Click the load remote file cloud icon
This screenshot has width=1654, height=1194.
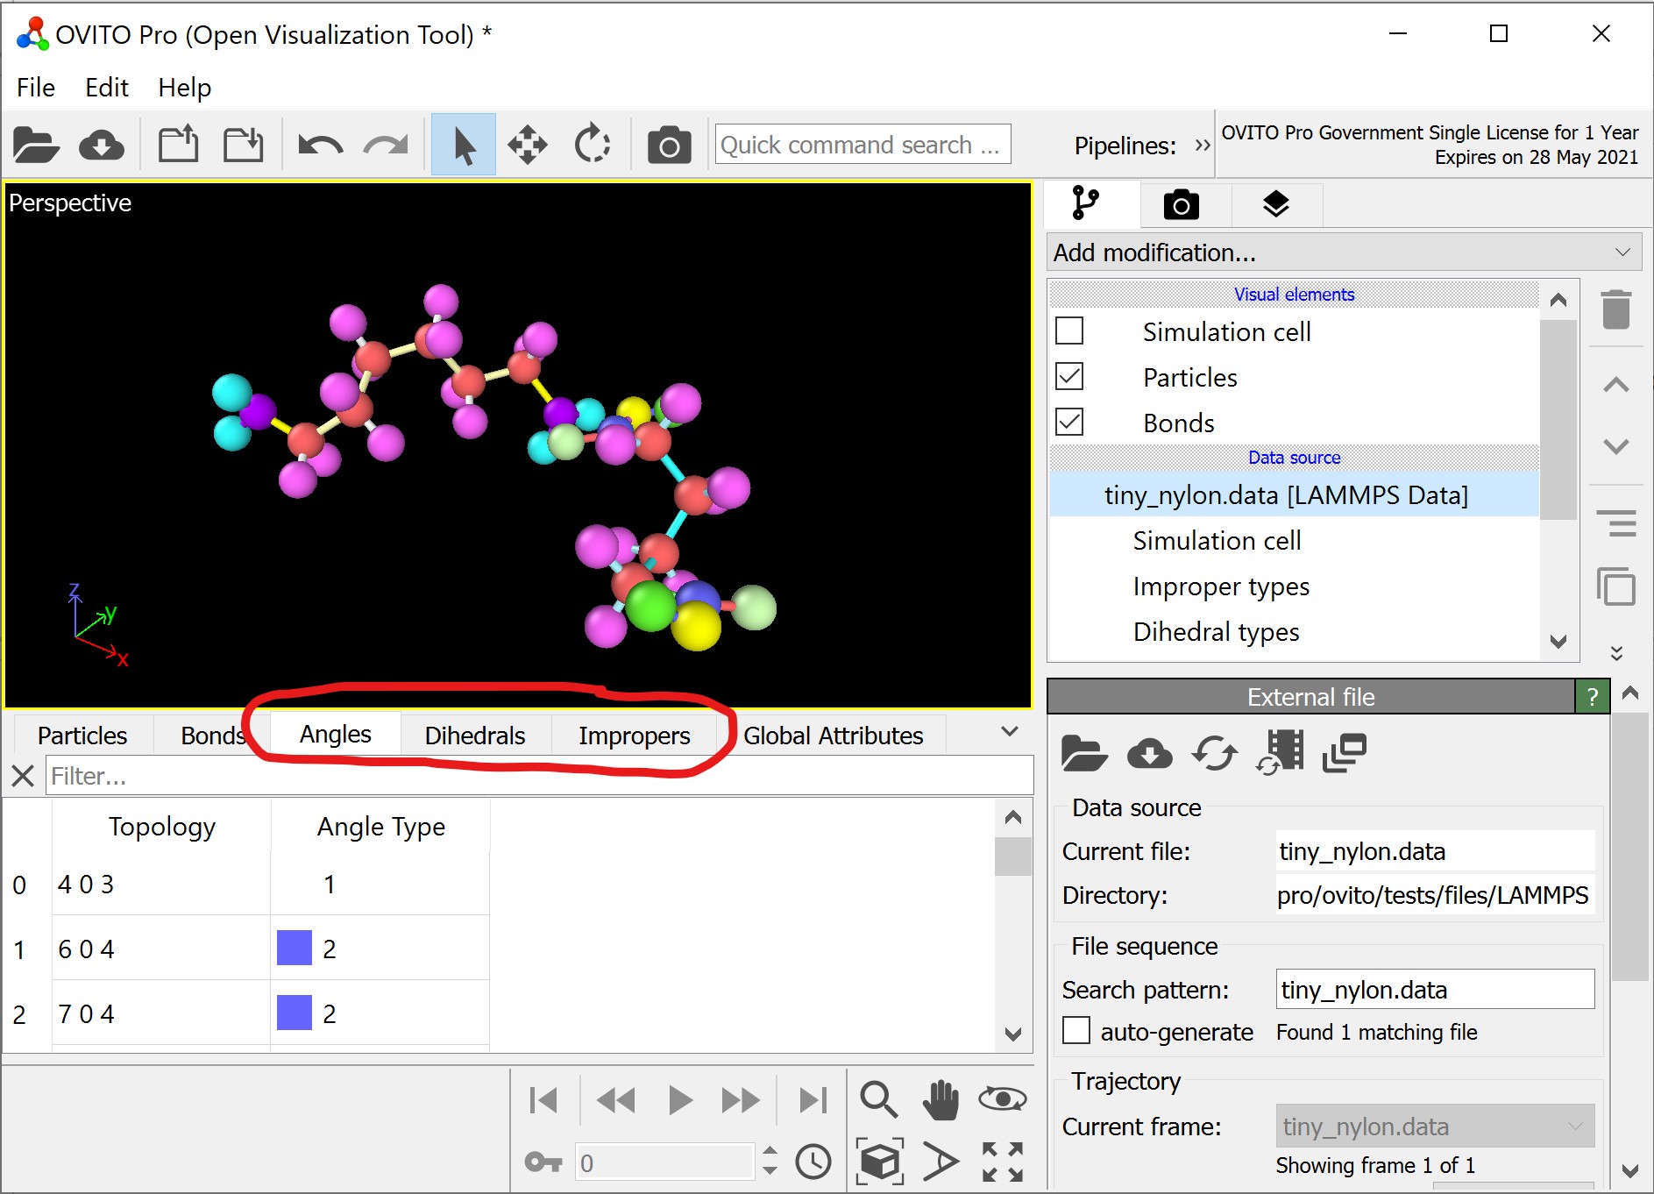click(x=101, y=145)
